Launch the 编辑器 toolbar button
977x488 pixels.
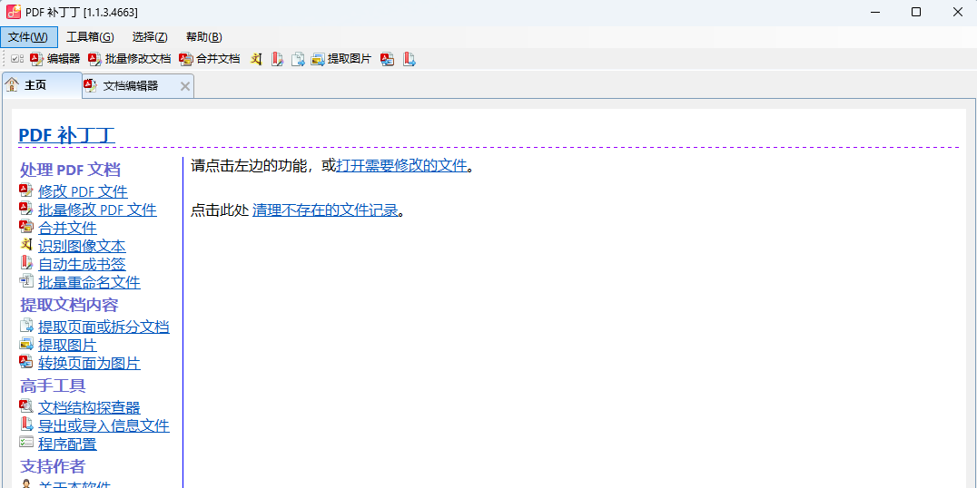click(x=55, y=59)
